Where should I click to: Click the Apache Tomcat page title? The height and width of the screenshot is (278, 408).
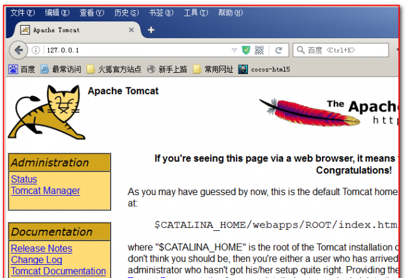(x=123, y=91)
